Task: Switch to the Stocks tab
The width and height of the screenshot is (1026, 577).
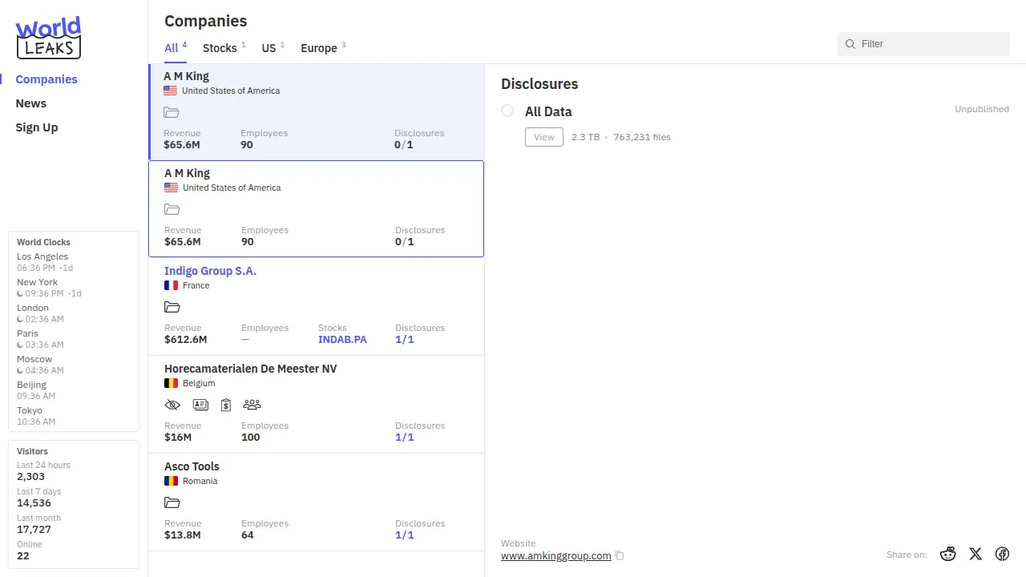Action: point(220,48)
